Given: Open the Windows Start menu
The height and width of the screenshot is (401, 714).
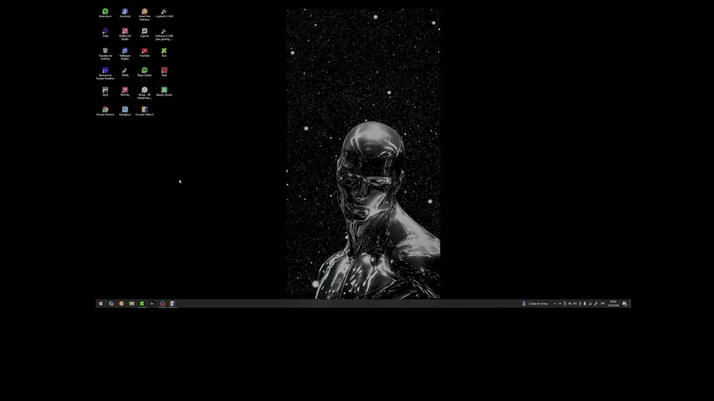Looking at the screenshot, I should tap(100, 304).
